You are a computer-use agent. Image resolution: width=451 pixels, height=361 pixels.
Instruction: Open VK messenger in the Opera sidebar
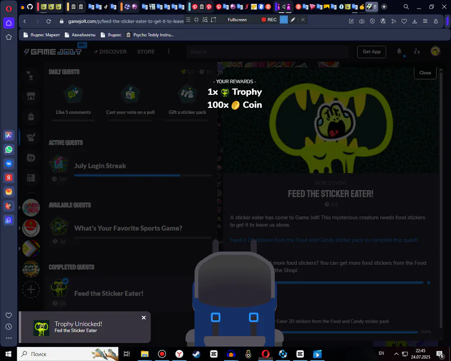(x=9, y=163)
